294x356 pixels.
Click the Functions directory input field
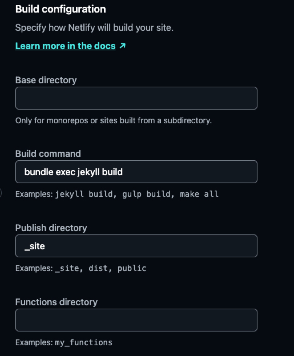pos(136,320)
